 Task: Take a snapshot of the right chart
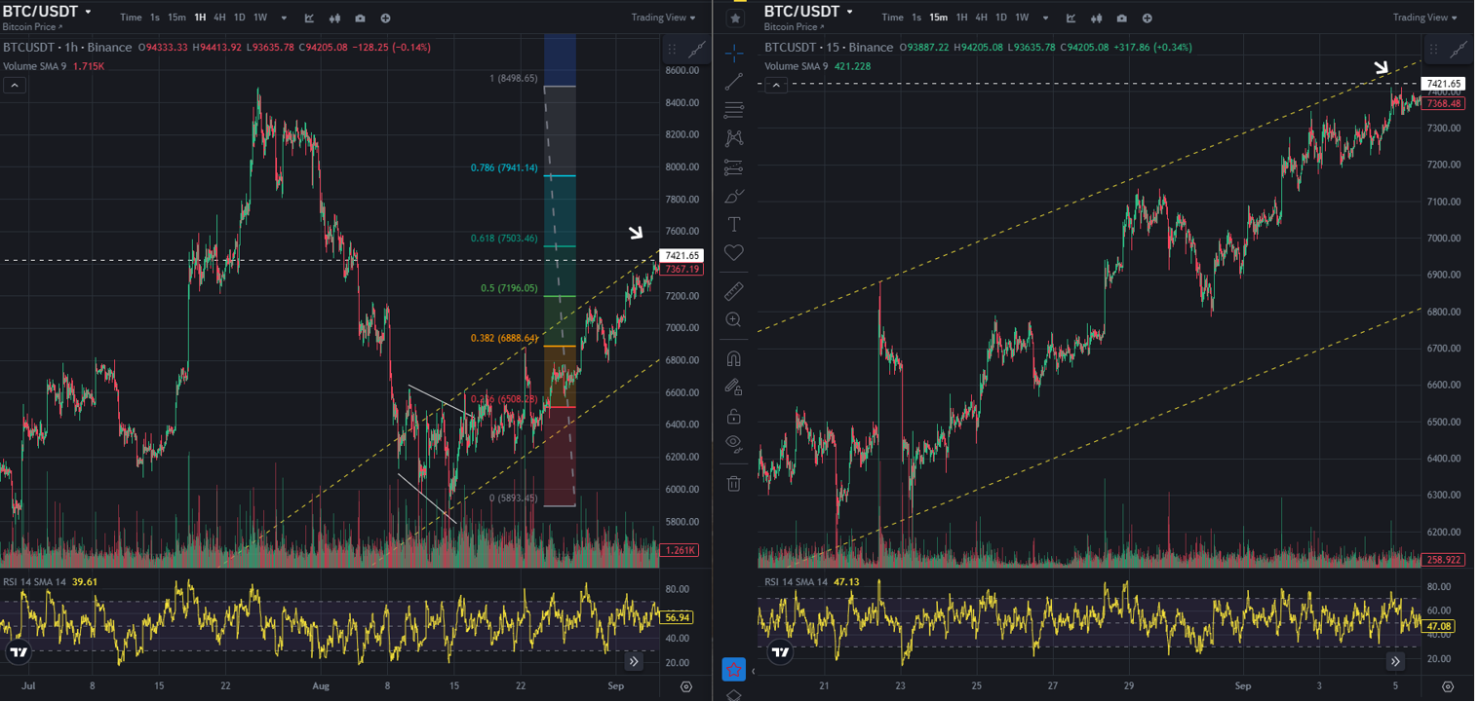(x=1122, y=18)
